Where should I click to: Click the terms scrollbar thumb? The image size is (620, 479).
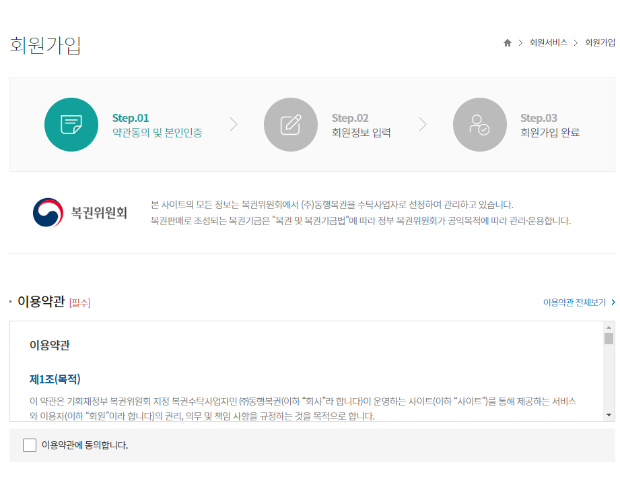[609, 338]
